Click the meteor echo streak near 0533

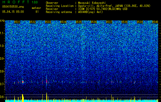point(47,81)
